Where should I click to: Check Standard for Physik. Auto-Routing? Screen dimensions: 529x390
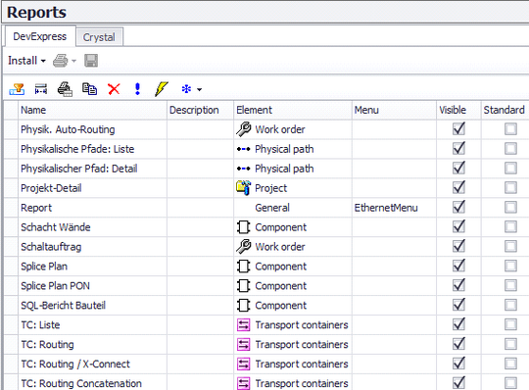point(510,129)
